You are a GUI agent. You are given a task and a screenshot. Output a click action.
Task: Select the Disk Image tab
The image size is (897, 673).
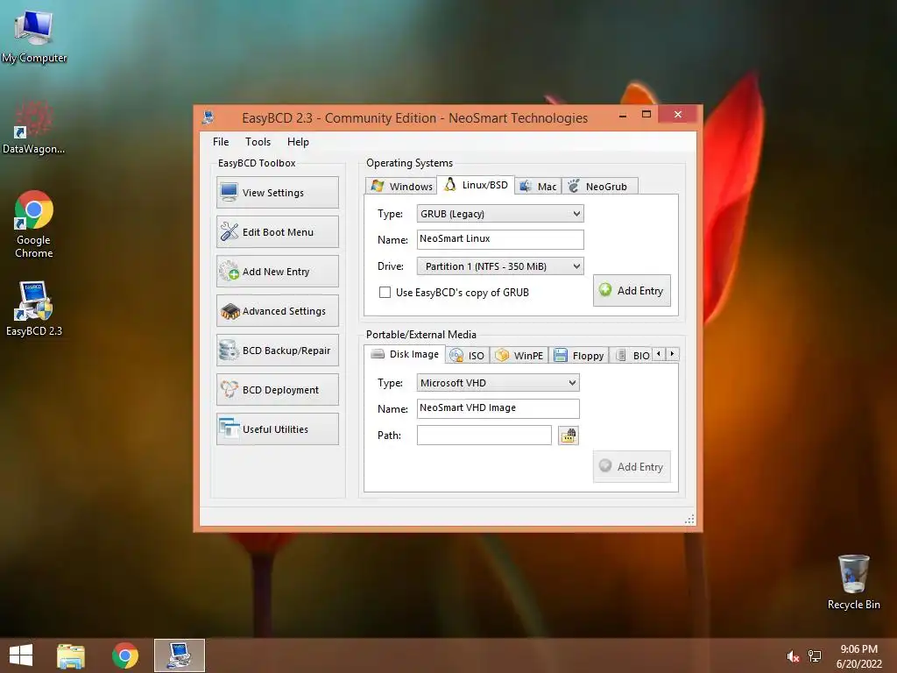pyautogui.click(x=405, y=354)
